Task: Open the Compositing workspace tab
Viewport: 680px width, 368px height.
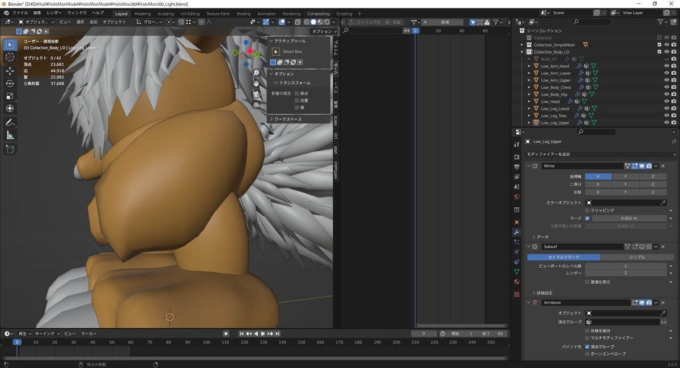Action: pos(318,14)
